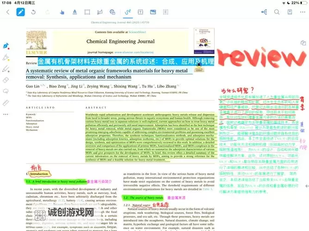309x231 pixels.
Task: Select the Chinese translated title highlight
Action: [126, 61]
